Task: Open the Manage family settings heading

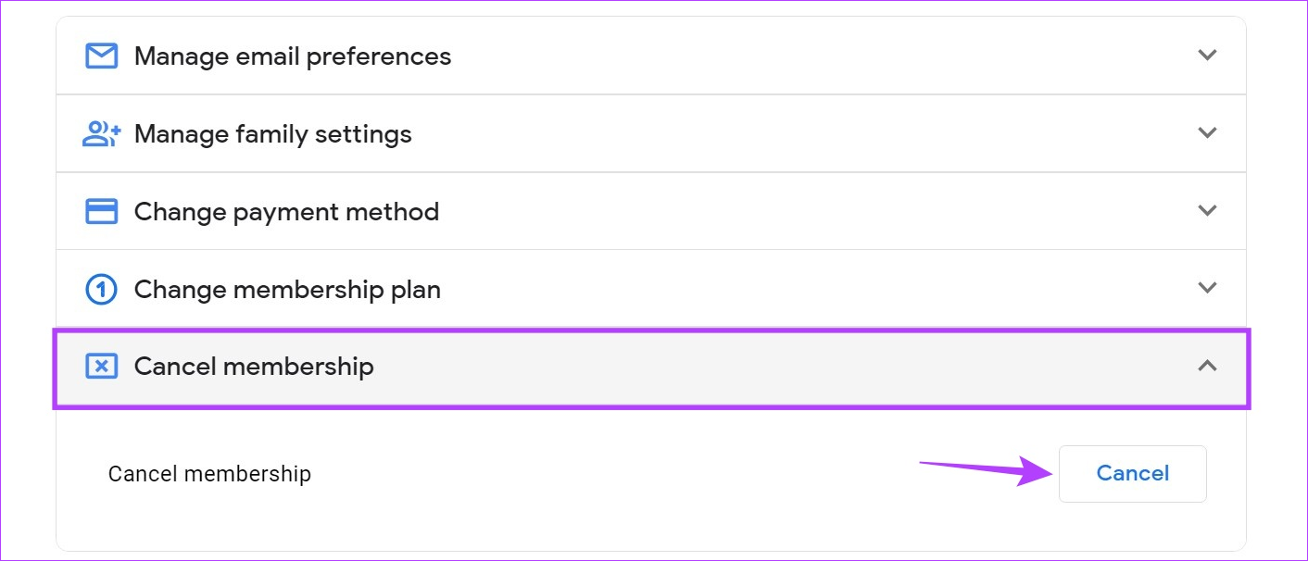Action: tap(273, 134)
